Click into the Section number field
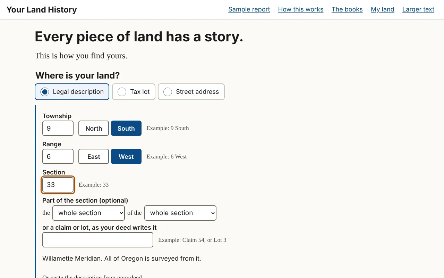The image size is (444, 278). [x=58, y=185]
